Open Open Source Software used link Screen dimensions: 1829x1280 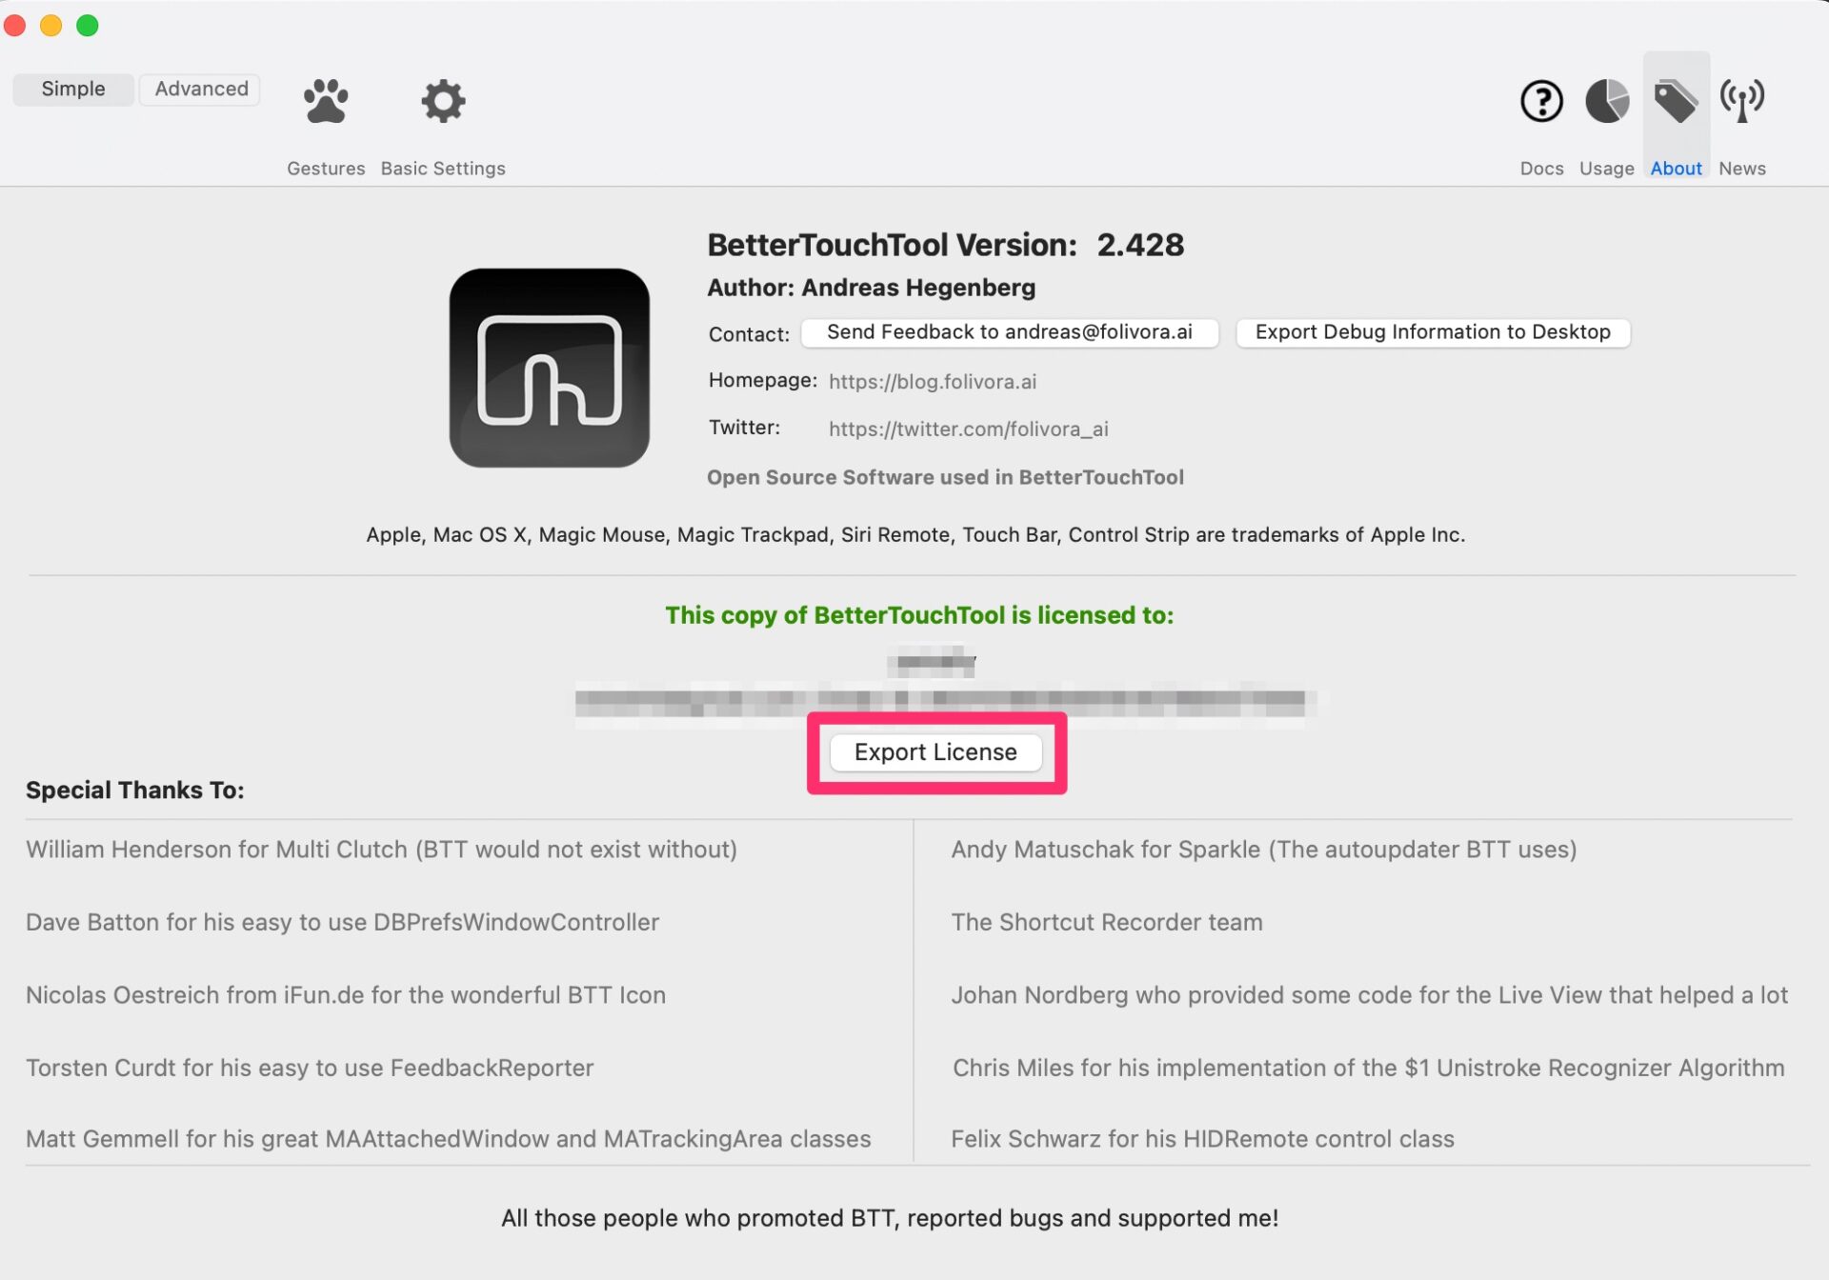click(x=945, y=477)
